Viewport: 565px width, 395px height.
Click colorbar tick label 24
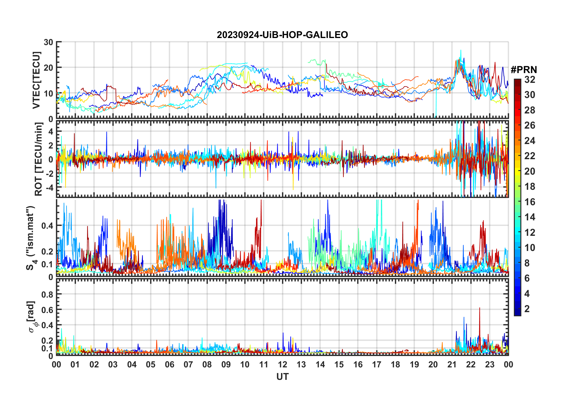[x=530, y=141]
